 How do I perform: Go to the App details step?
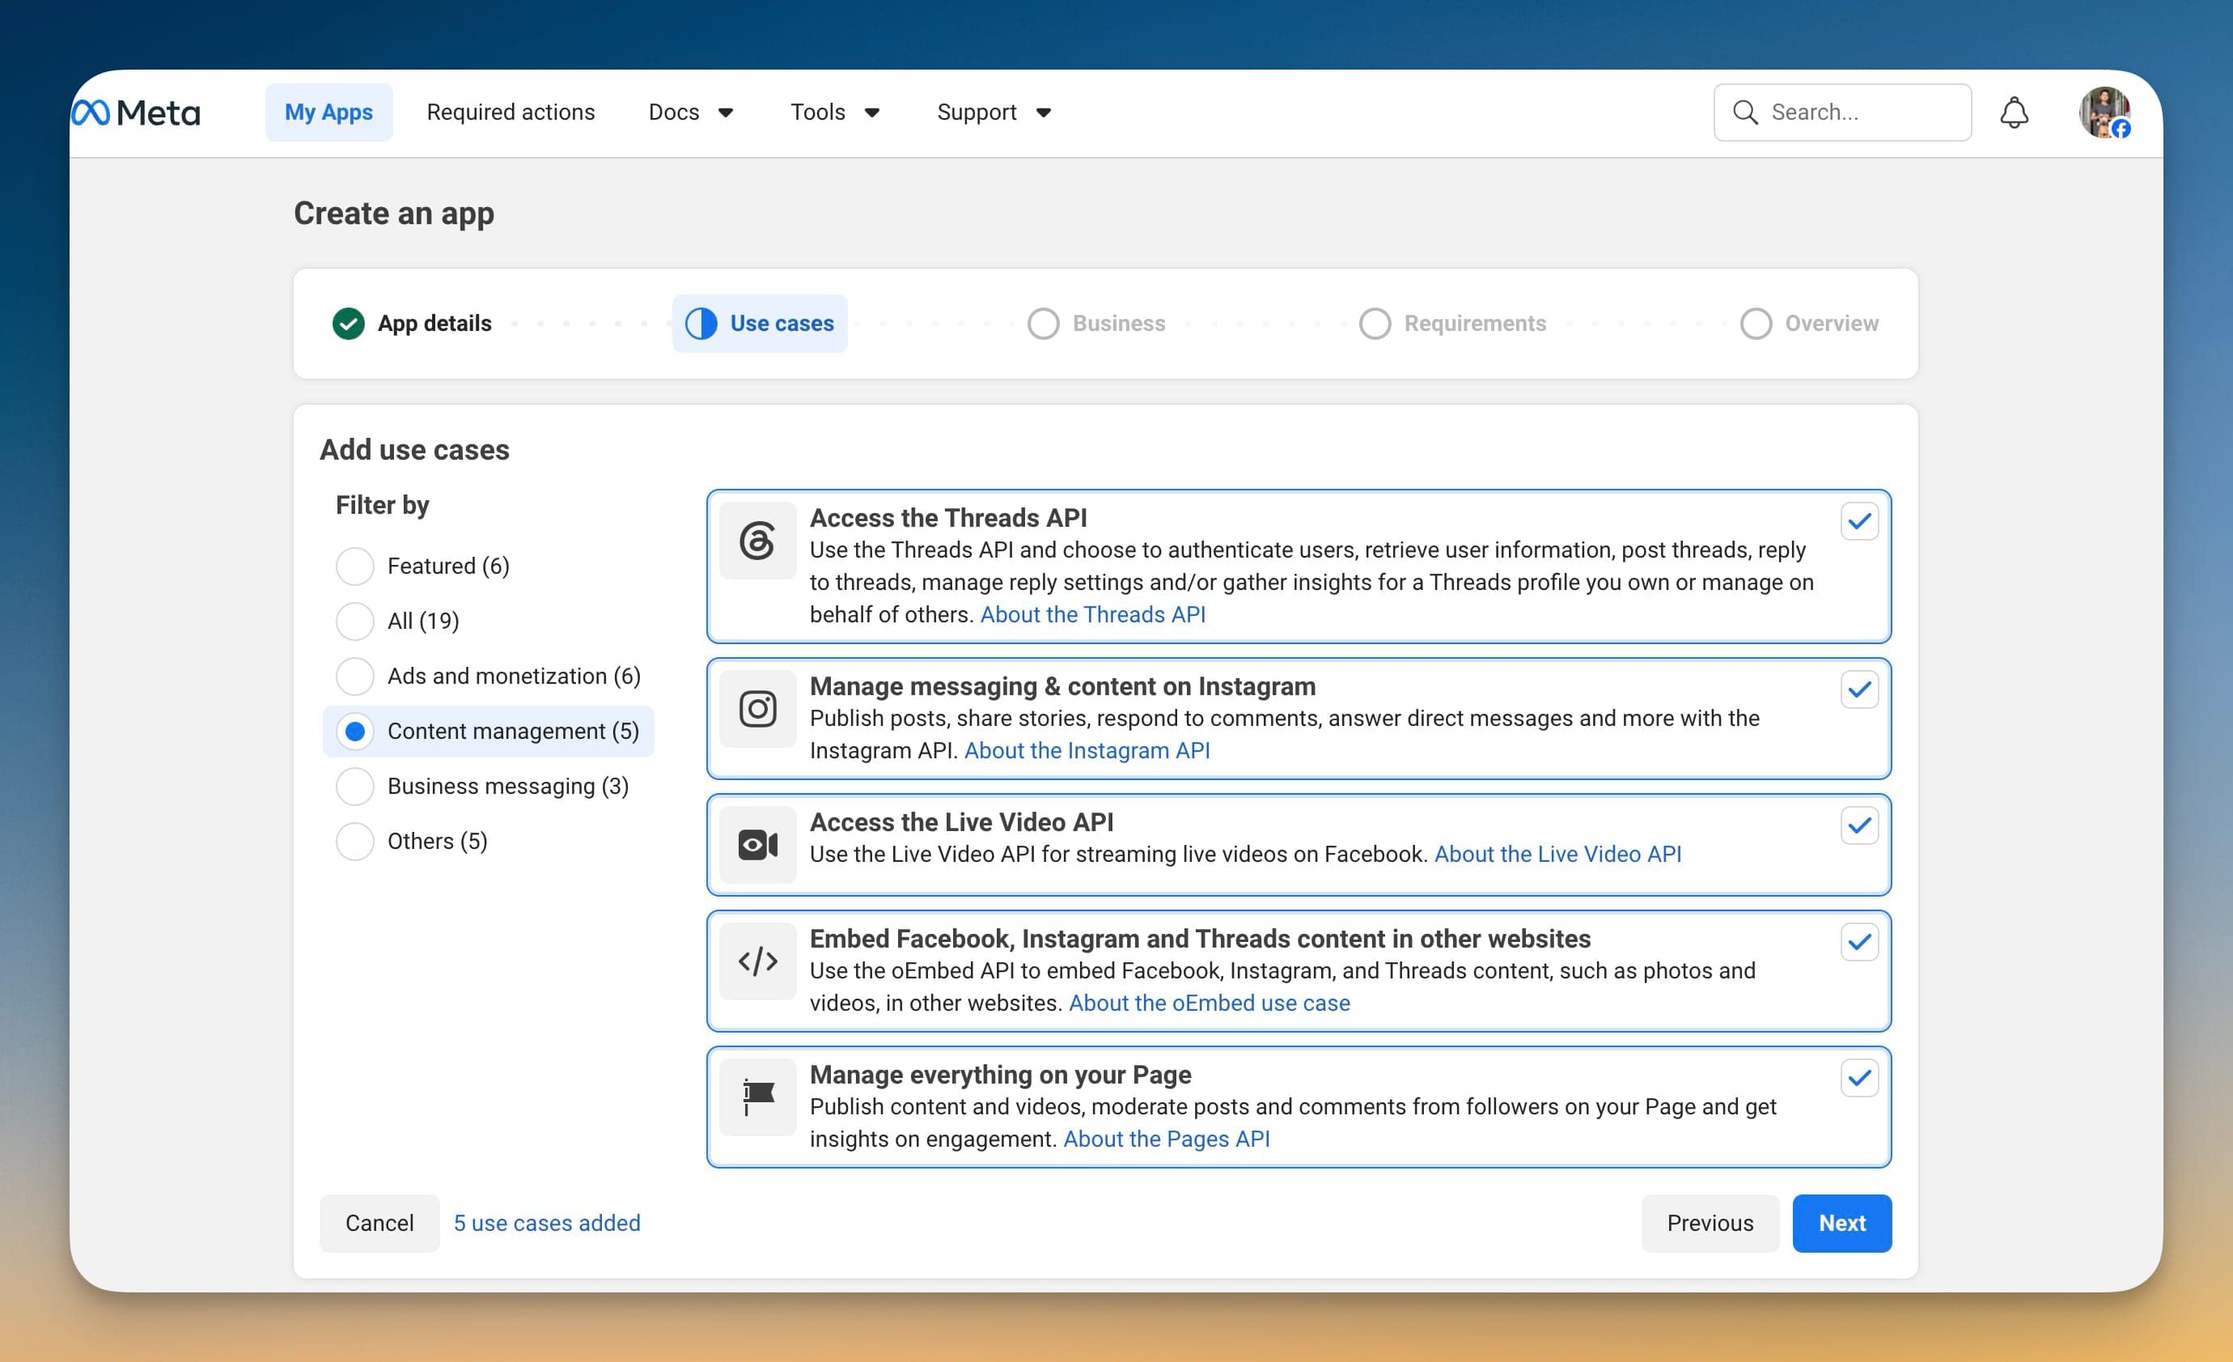tap(434, 324)
